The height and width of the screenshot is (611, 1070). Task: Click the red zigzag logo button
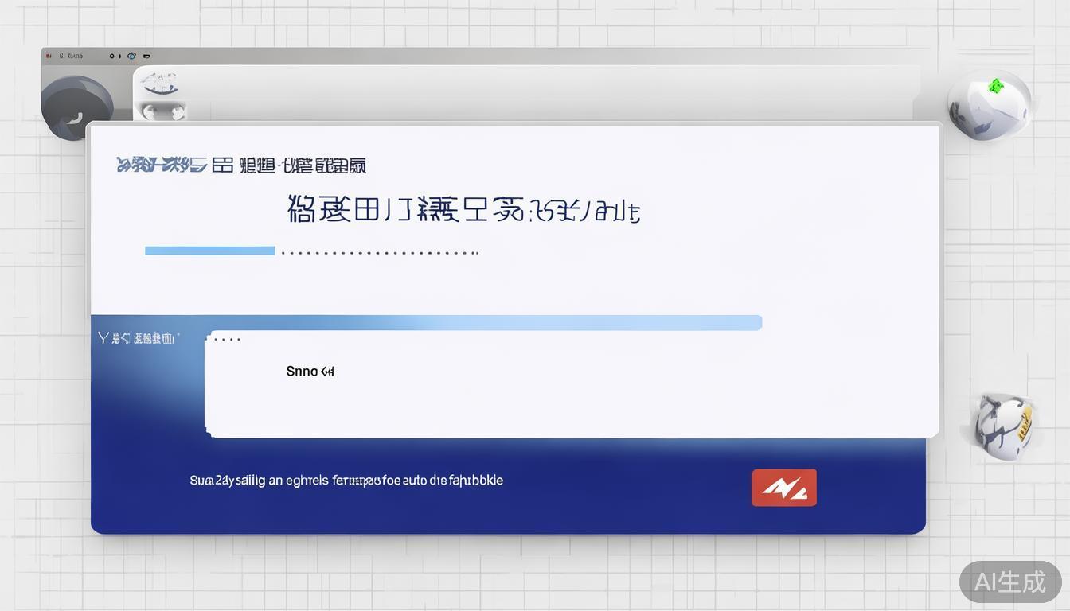(783, 488)
